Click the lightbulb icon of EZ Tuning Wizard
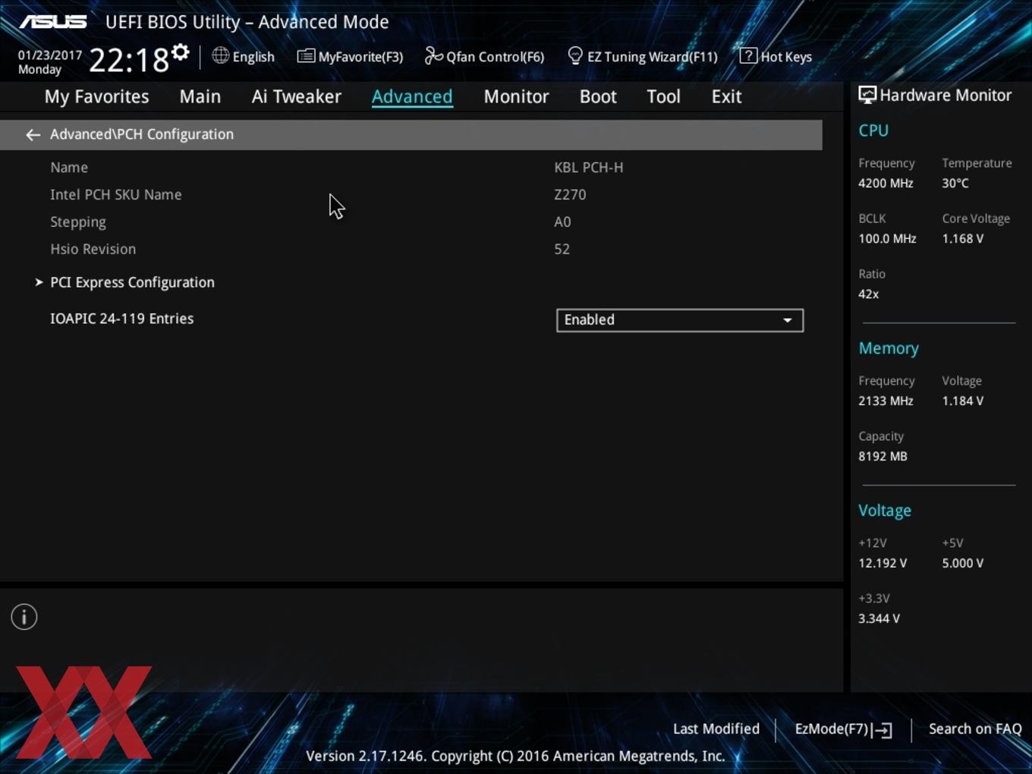This screenshot has width=1032, height=774. 575,55
